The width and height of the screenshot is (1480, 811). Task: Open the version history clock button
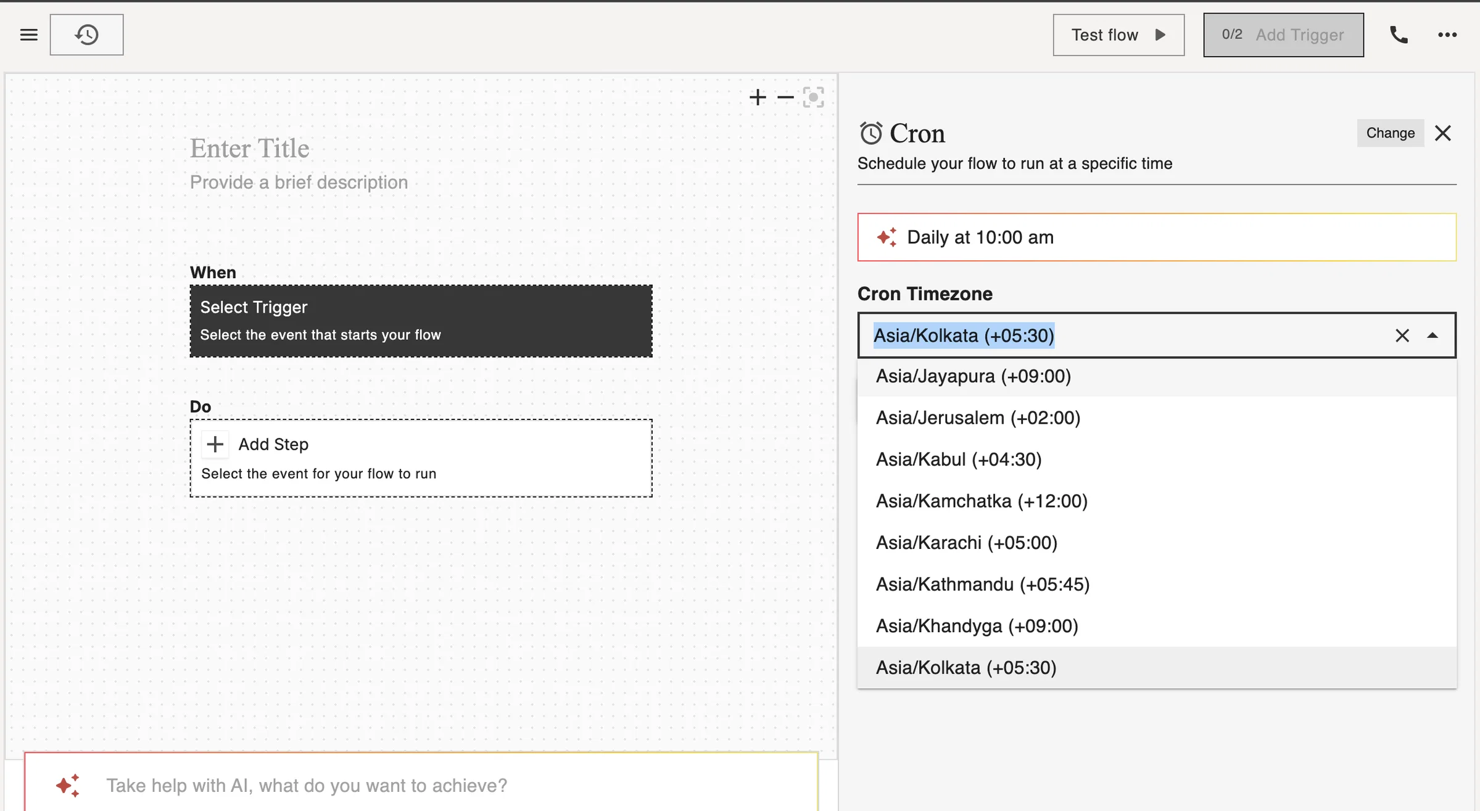click(x=86, y=35)
